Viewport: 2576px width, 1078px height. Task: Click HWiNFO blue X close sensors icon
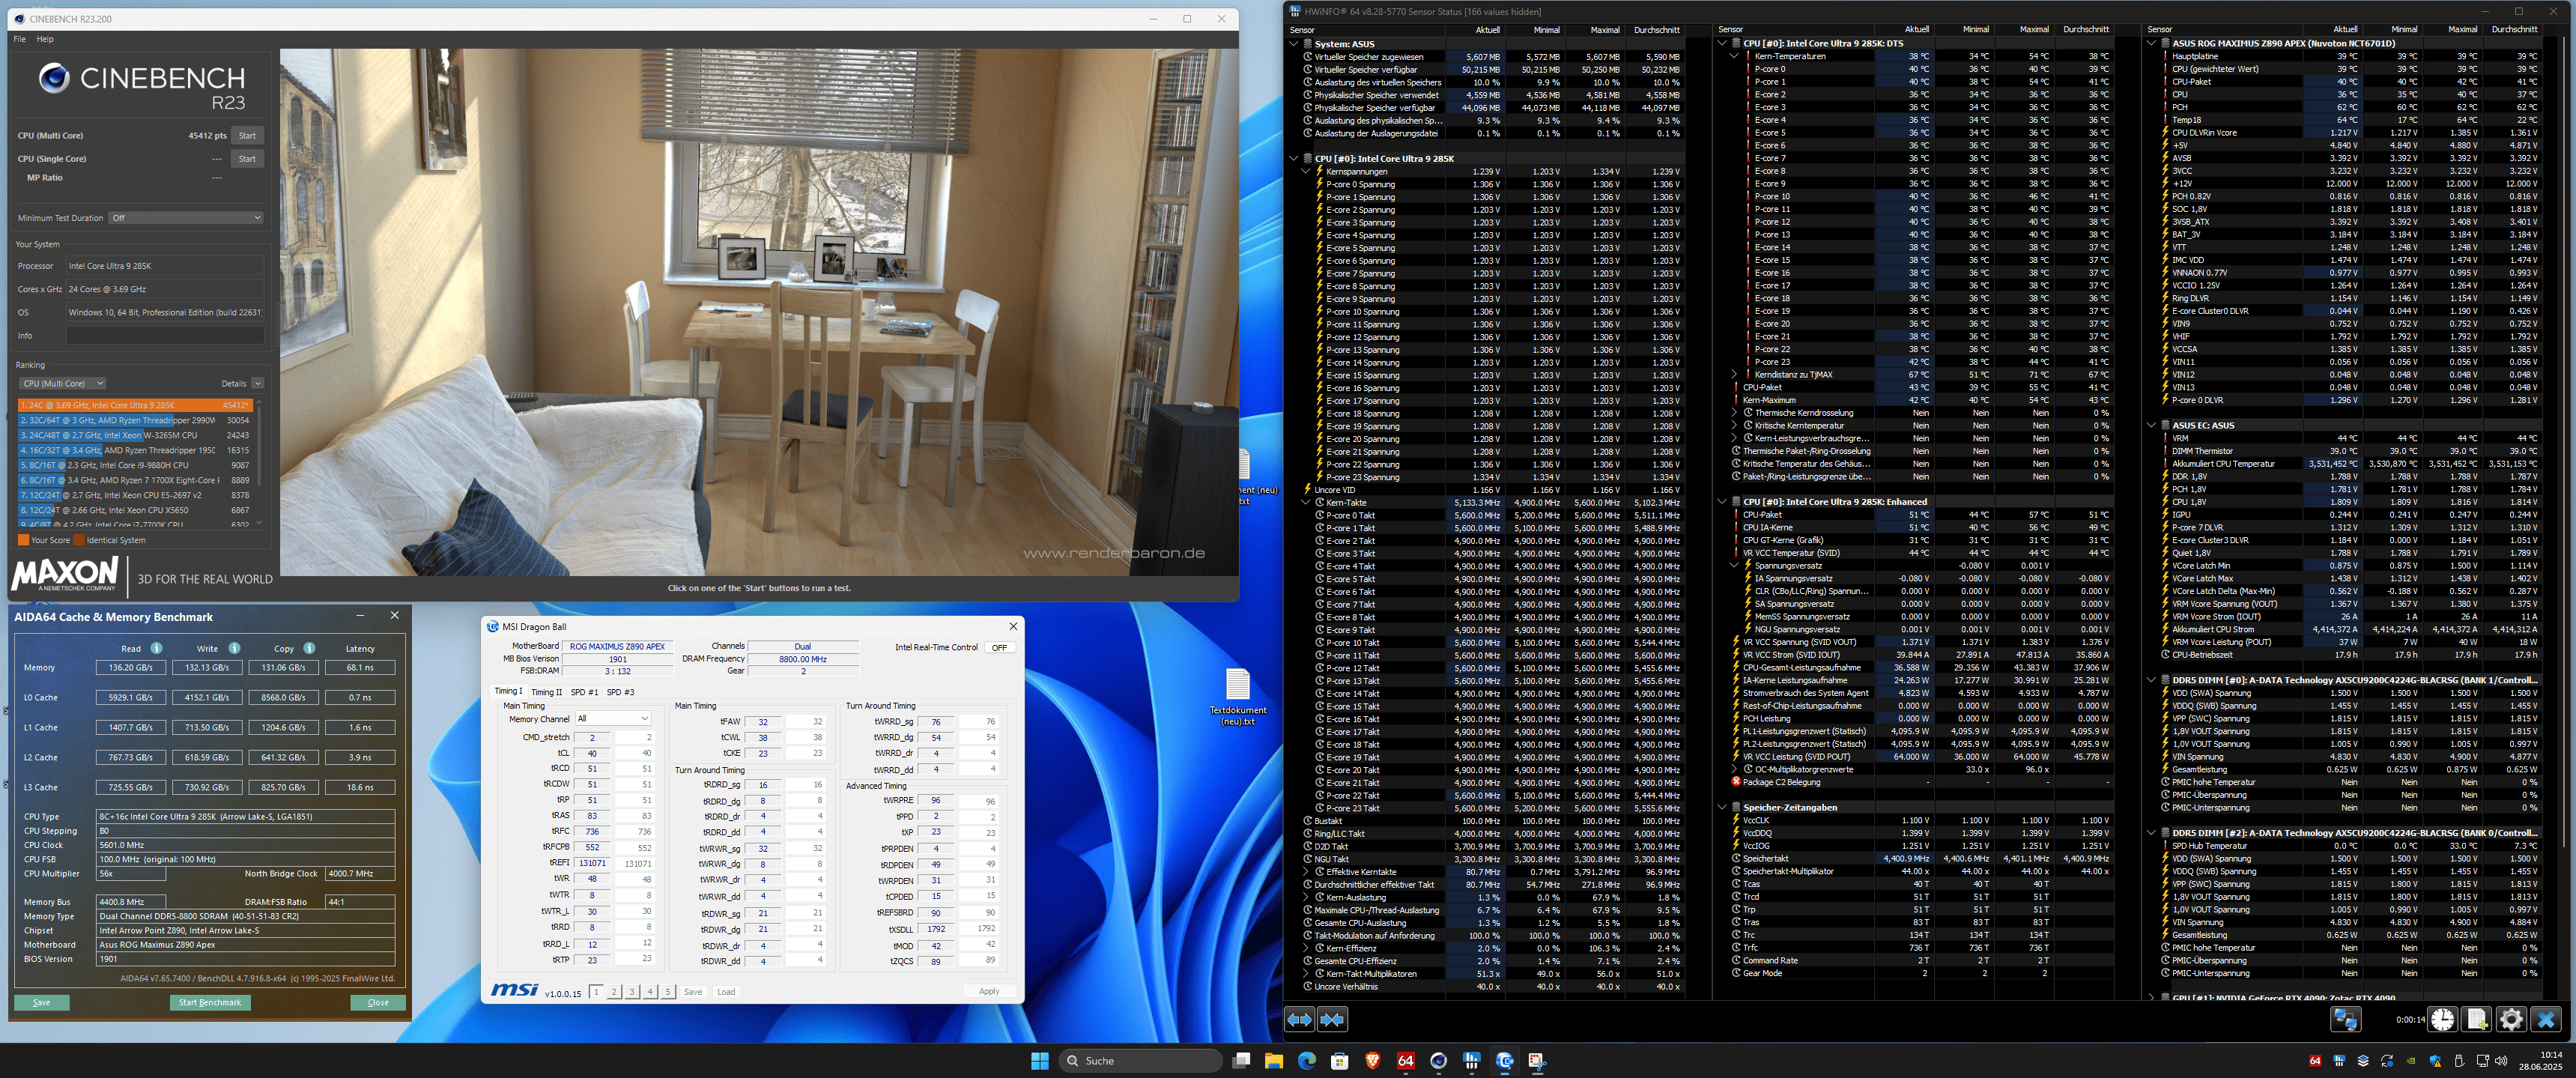click(2546, 1019)
